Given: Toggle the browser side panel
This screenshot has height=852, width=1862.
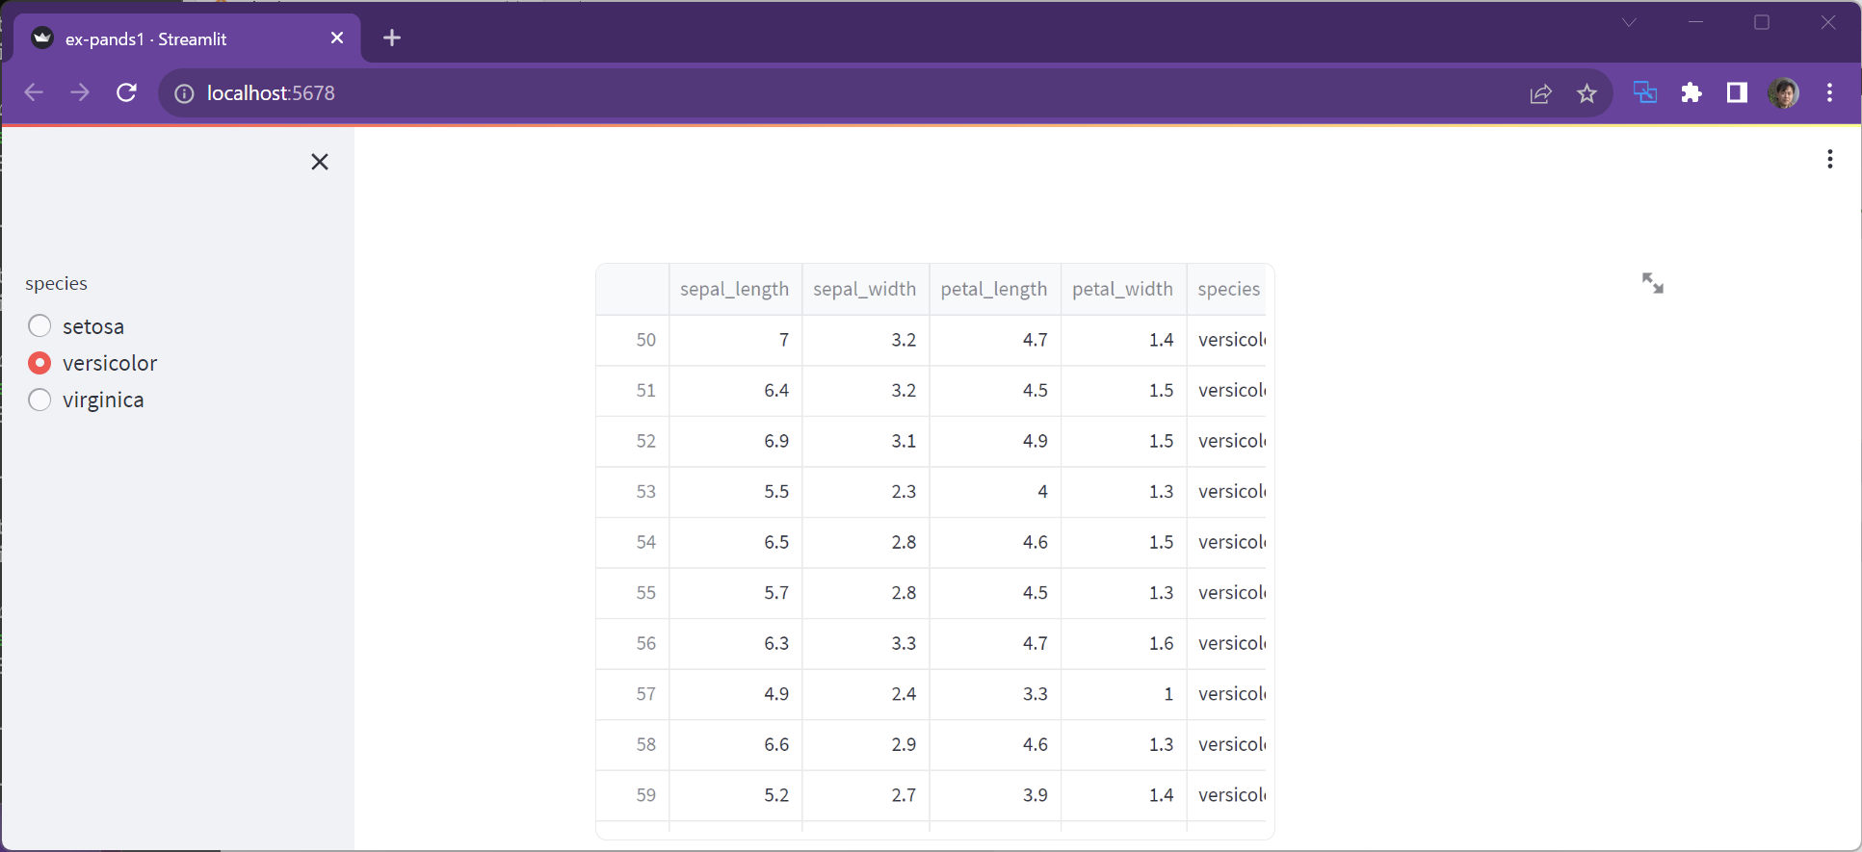Looking at the screenshot, I should coord(1737,92).
